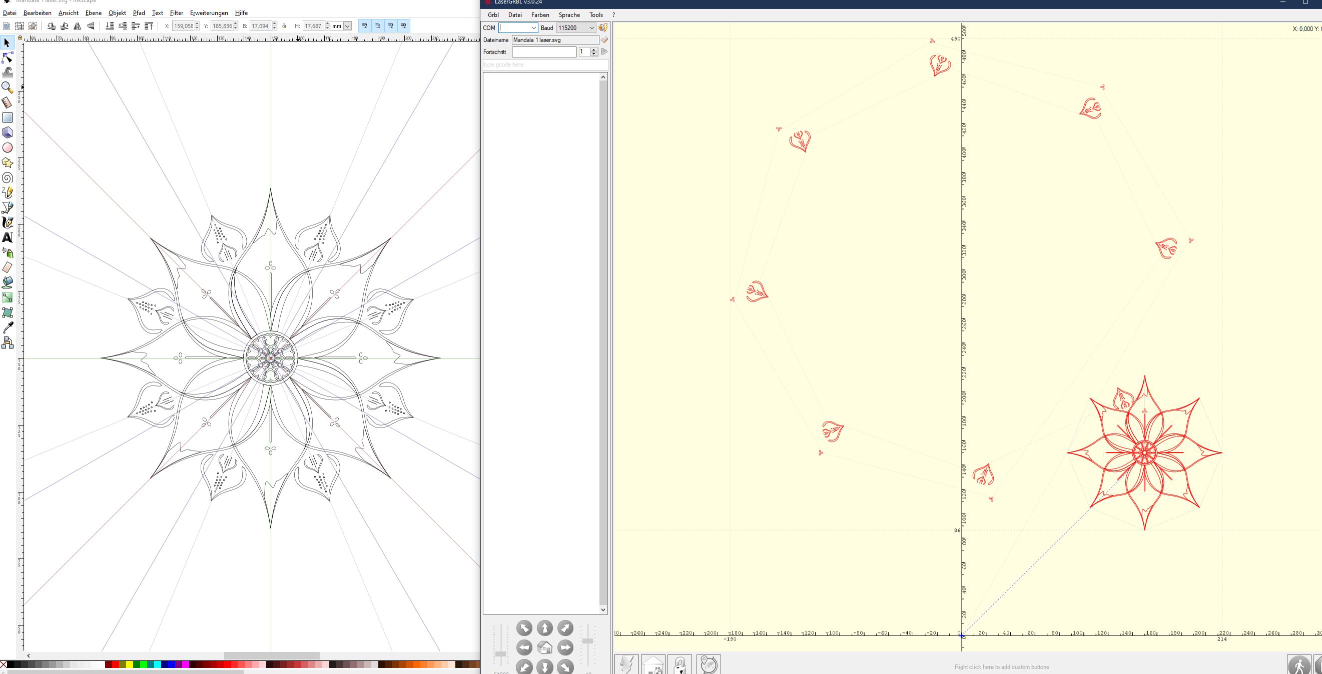
Task: Rotate selection 90° counter-clockwise in Inkscape
Action: [x=52, y=26]
